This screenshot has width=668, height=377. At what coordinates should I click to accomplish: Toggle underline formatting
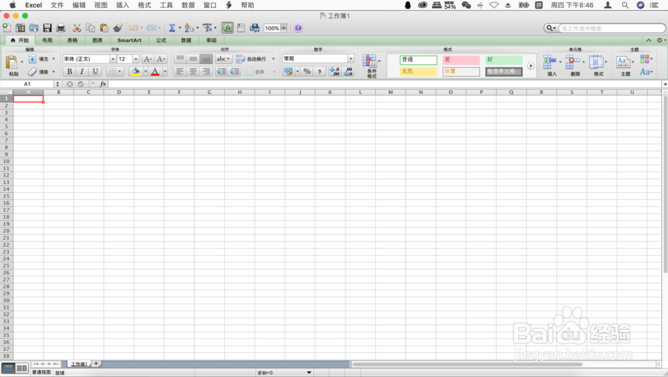click(x=95, y=71)
